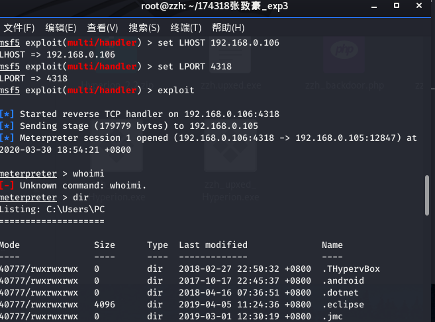Viewport: 435px width, 322px height.
Task: Click the size value '4096'
Action: point(105,305)
